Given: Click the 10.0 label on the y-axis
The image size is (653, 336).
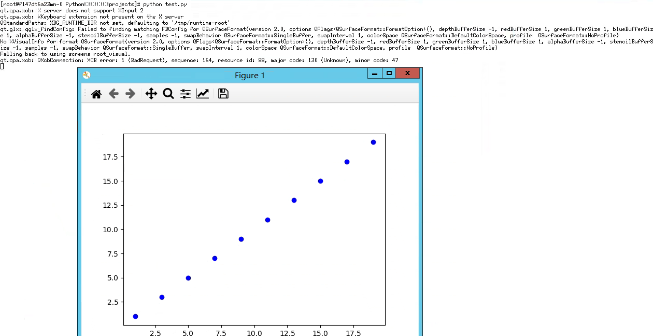Looking at the screenshot, I should point(110,230).
